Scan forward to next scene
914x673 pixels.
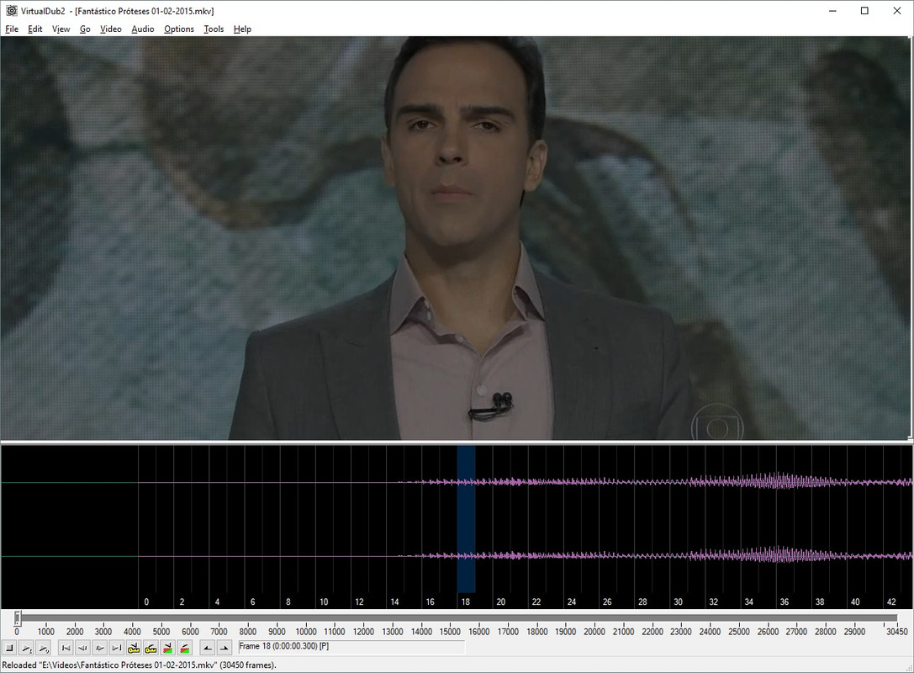pos(184,648)
